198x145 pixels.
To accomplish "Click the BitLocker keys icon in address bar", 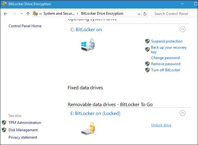I will click(x=36, y=14).
